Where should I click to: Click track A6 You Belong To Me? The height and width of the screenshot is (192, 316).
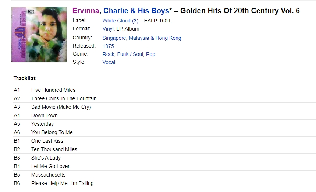pos(52,132)
